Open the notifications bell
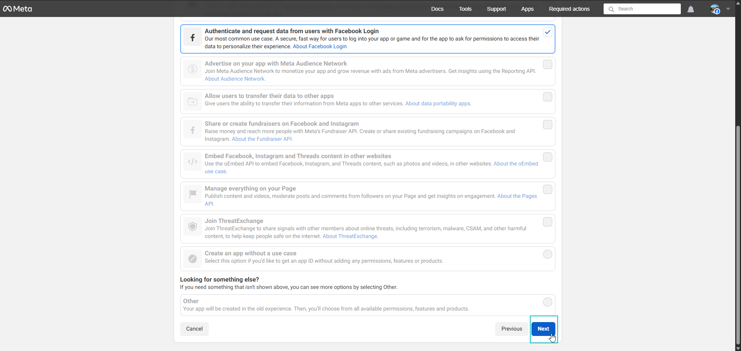 point(690,9)
